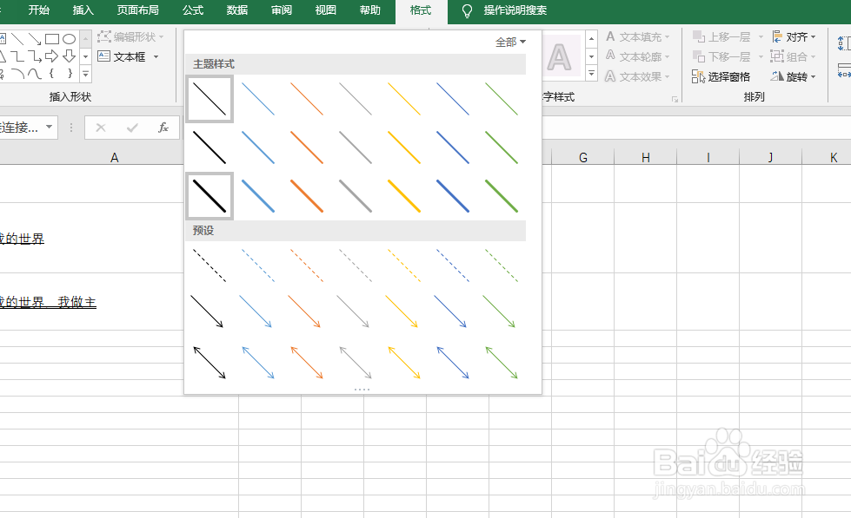851x518 pixels.
Task: Expand the shapes gallery more button
Action: click(86, 74)
